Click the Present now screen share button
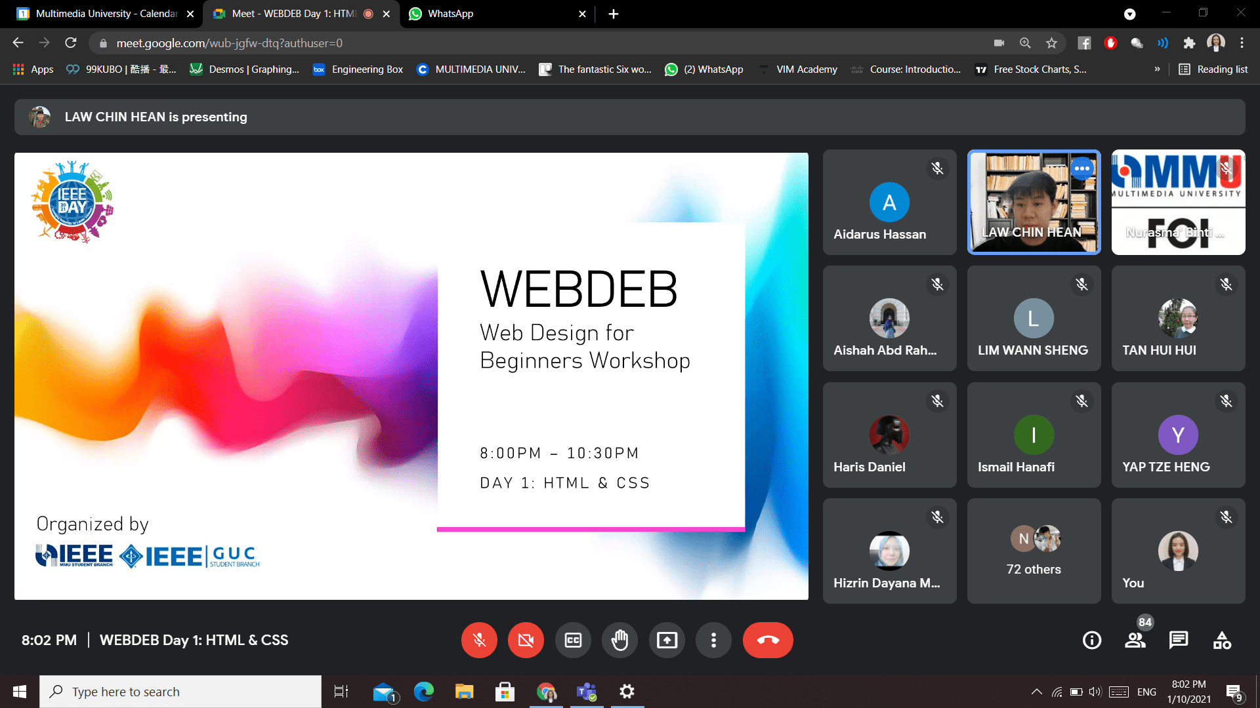 pos(667,640)
